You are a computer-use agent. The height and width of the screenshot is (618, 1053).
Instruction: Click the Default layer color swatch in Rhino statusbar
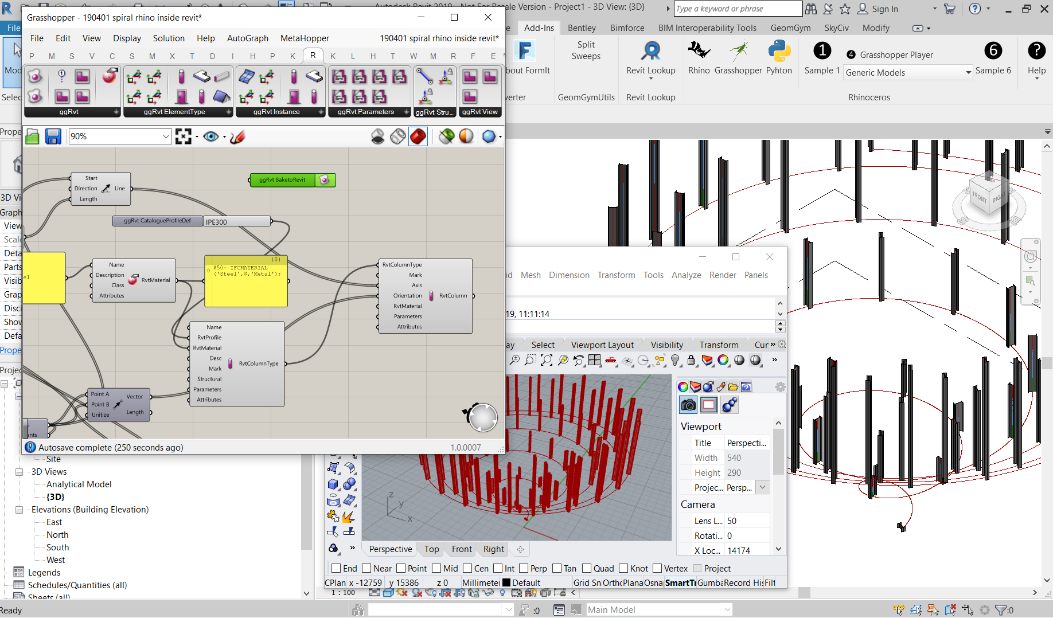pos(505,582)
